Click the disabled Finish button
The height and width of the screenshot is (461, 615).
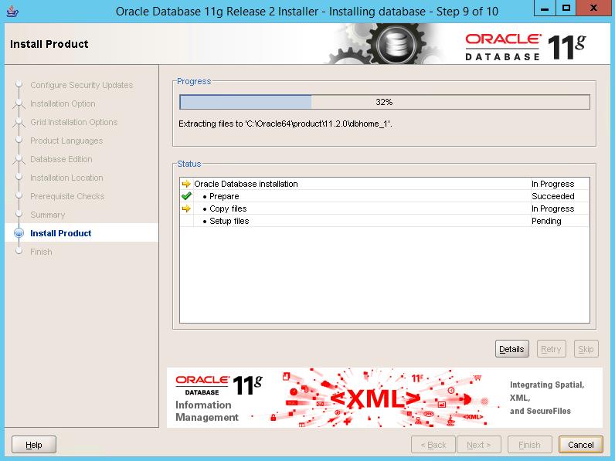point(529,445)
